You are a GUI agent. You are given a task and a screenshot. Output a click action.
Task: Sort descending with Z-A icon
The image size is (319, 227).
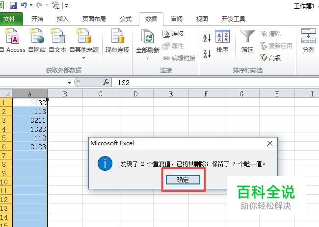(207, 54)
